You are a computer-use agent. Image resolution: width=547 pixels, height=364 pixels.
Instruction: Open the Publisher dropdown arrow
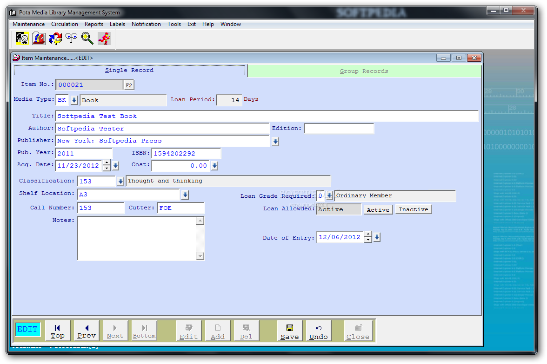[275, 142]
